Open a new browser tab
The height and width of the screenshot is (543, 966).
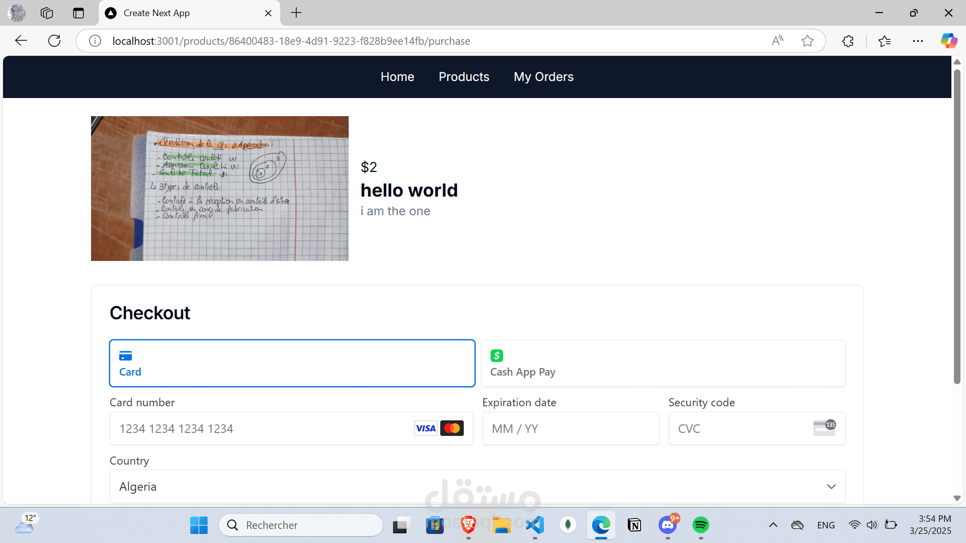pyautogui.click(x=296, y=13)
